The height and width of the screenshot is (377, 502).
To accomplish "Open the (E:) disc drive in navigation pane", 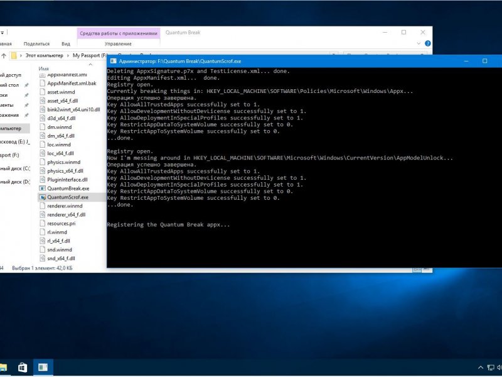I will pyautogui.click(x=15, y=142).
